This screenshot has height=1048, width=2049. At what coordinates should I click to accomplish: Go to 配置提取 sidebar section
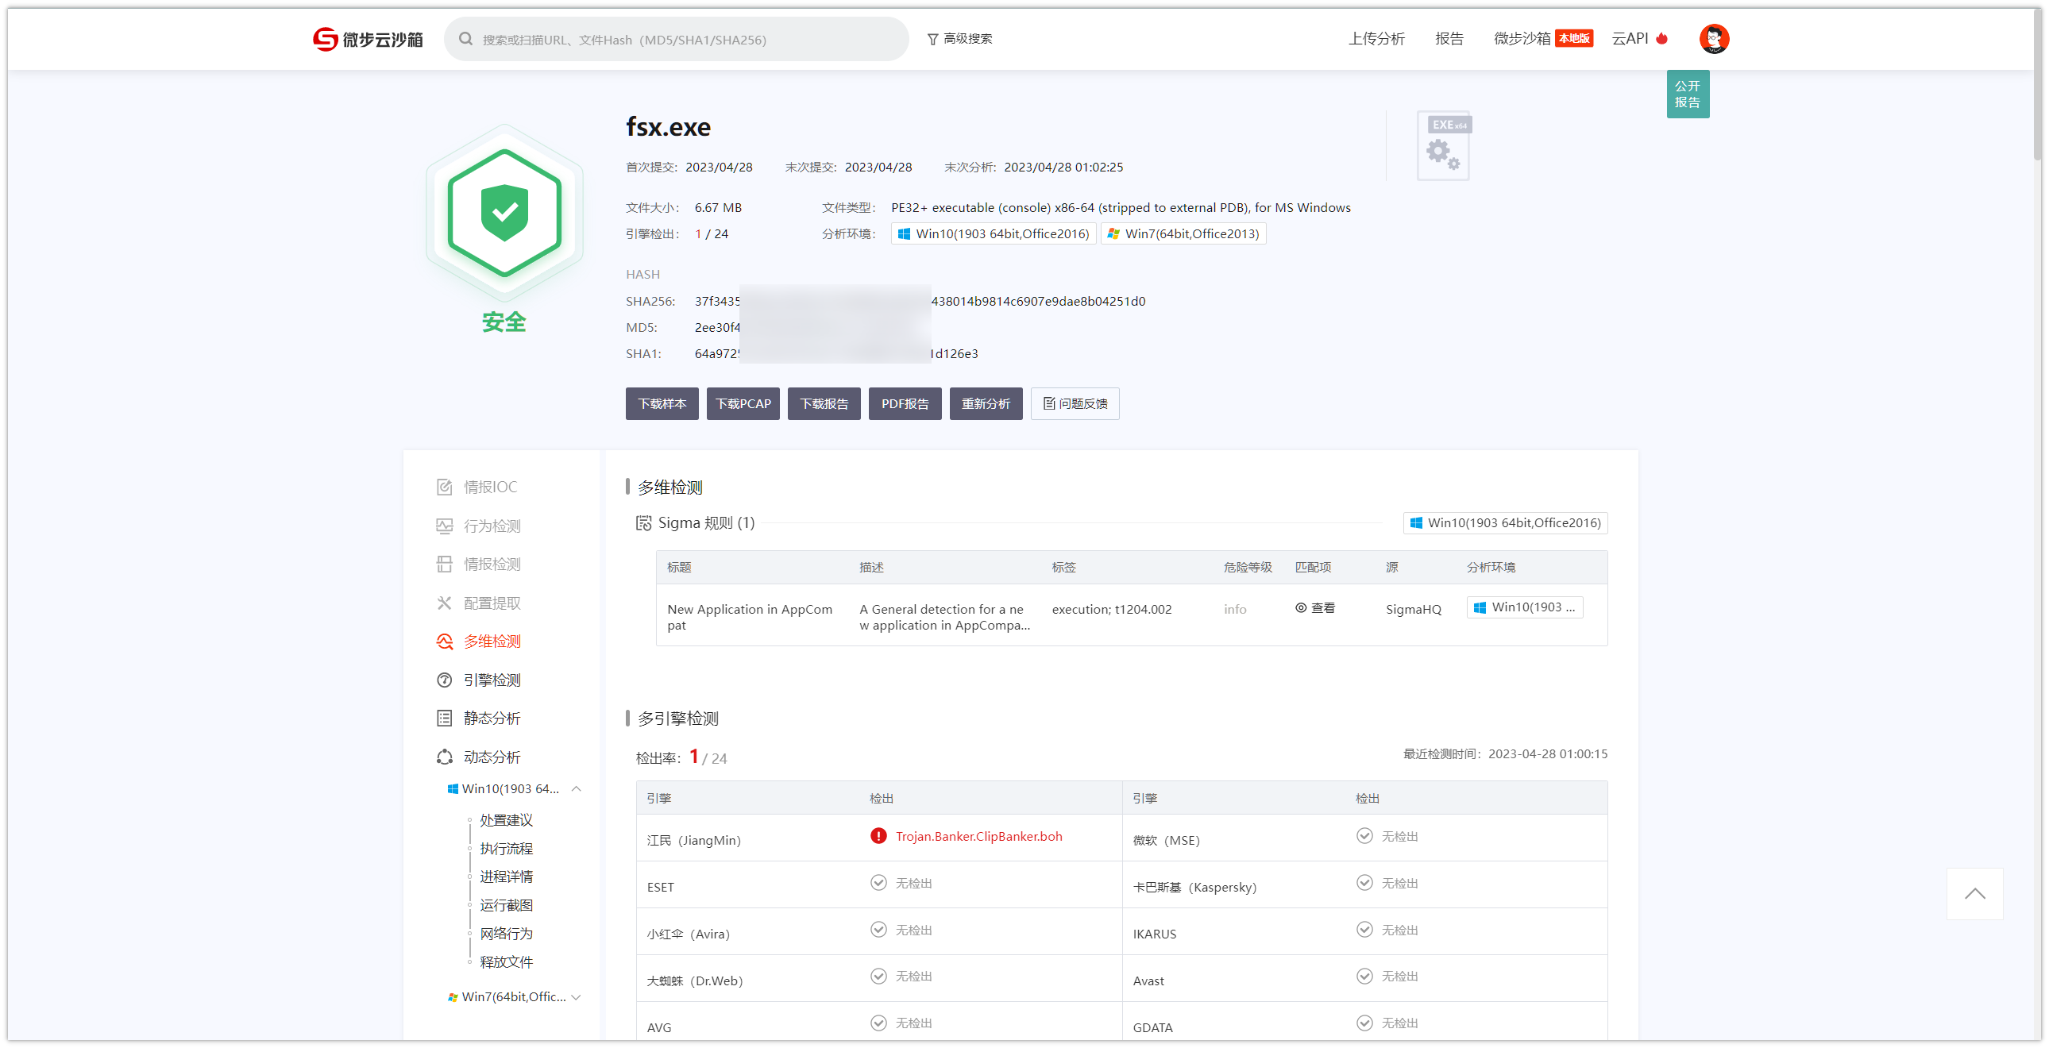(x=479, y=603)
